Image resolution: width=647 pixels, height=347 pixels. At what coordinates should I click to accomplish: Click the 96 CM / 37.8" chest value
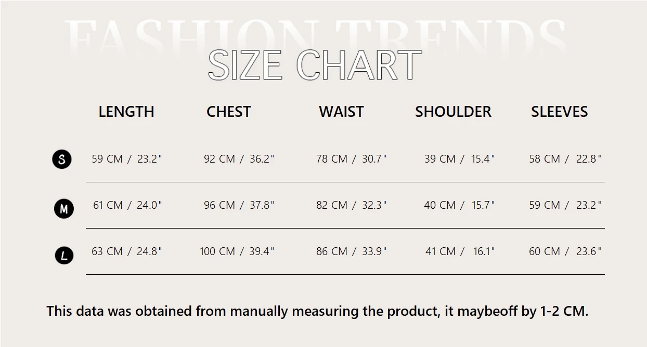(239, 205)
